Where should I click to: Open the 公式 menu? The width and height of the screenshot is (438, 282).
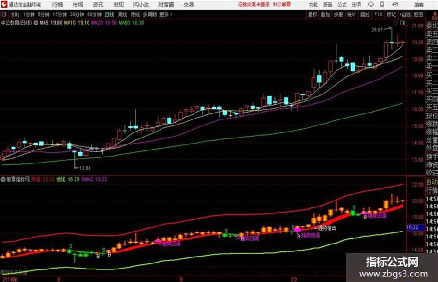pos(342,5)
